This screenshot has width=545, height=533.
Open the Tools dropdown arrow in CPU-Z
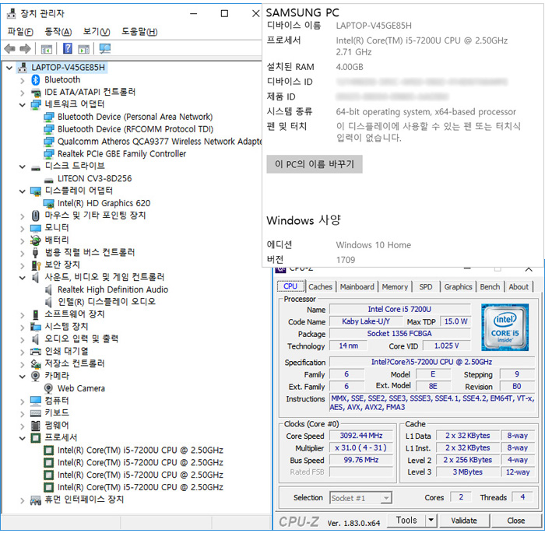[431, 520]
